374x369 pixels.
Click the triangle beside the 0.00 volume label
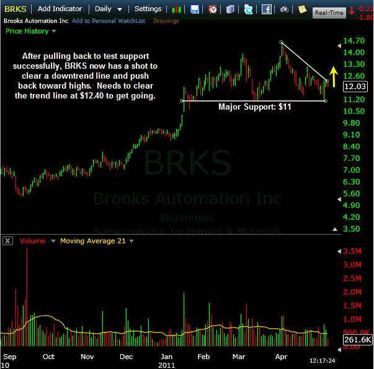tap(339, 349)
